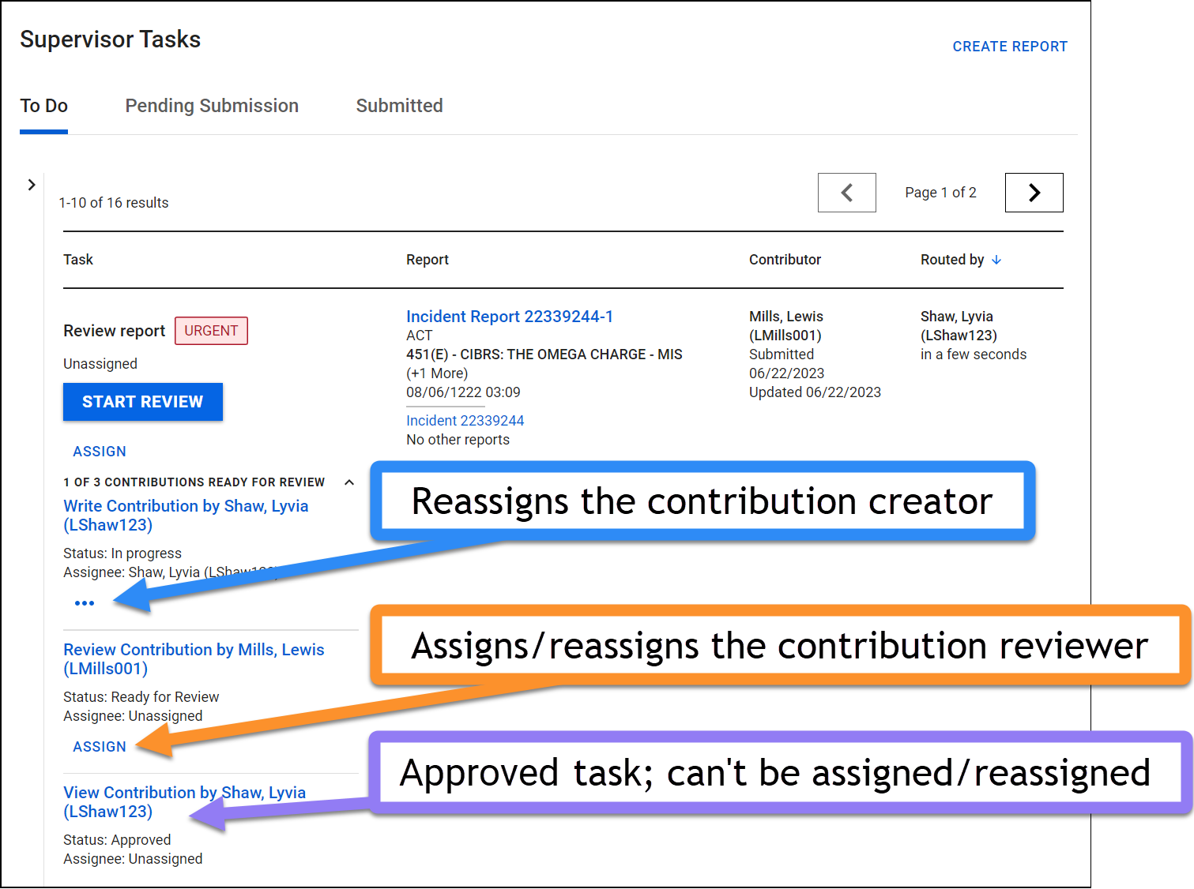
Task: Expand the collapsed left side panel
Action: pos(32,184)
